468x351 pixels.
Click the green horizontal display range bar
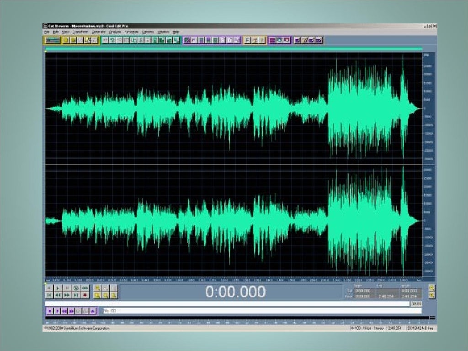(x=234, y=49)
